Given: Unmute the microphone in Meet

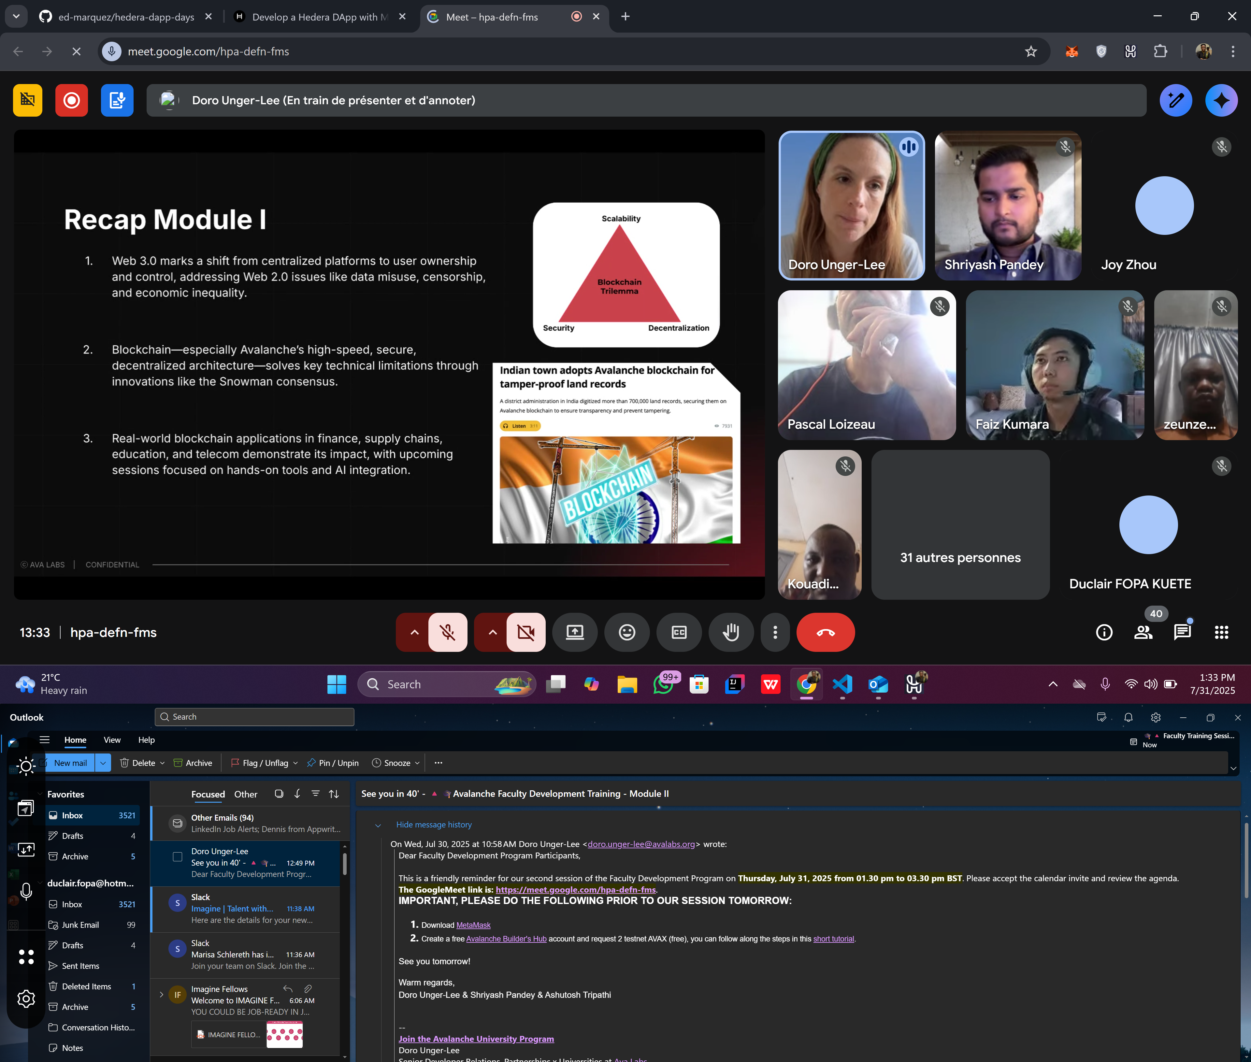Looking at the screenshot, I should tap(447, 632).
